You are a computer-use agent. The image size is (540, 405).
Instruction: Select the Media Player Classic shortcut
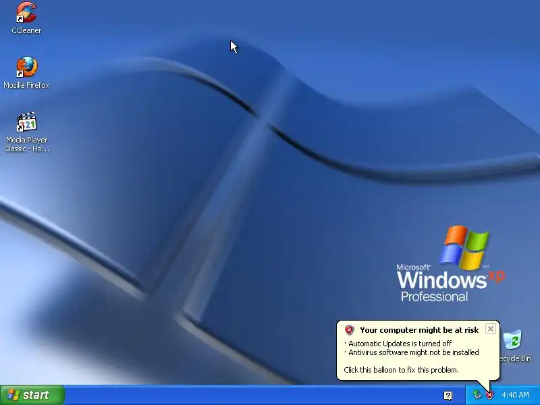26,132
